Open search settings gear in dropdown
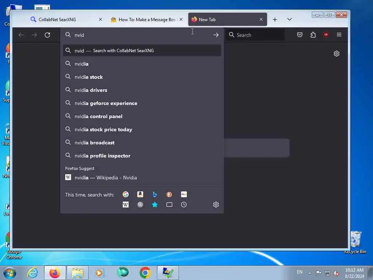Image resolution: width=373 pixels, height=280 pixels. [216, 205]
